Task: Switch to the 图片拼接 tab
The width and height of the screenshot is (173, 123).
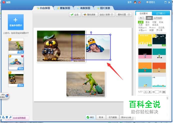Action: [104, 8]
